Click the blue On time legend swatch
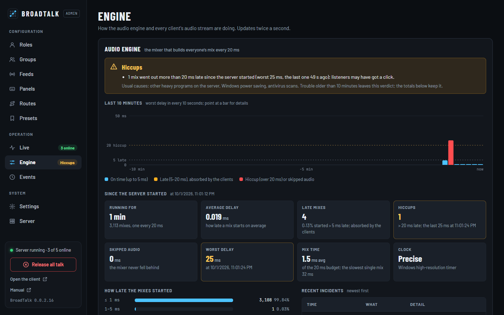The width and height of the screenshot is (504, 315). (x=106, y=179)
